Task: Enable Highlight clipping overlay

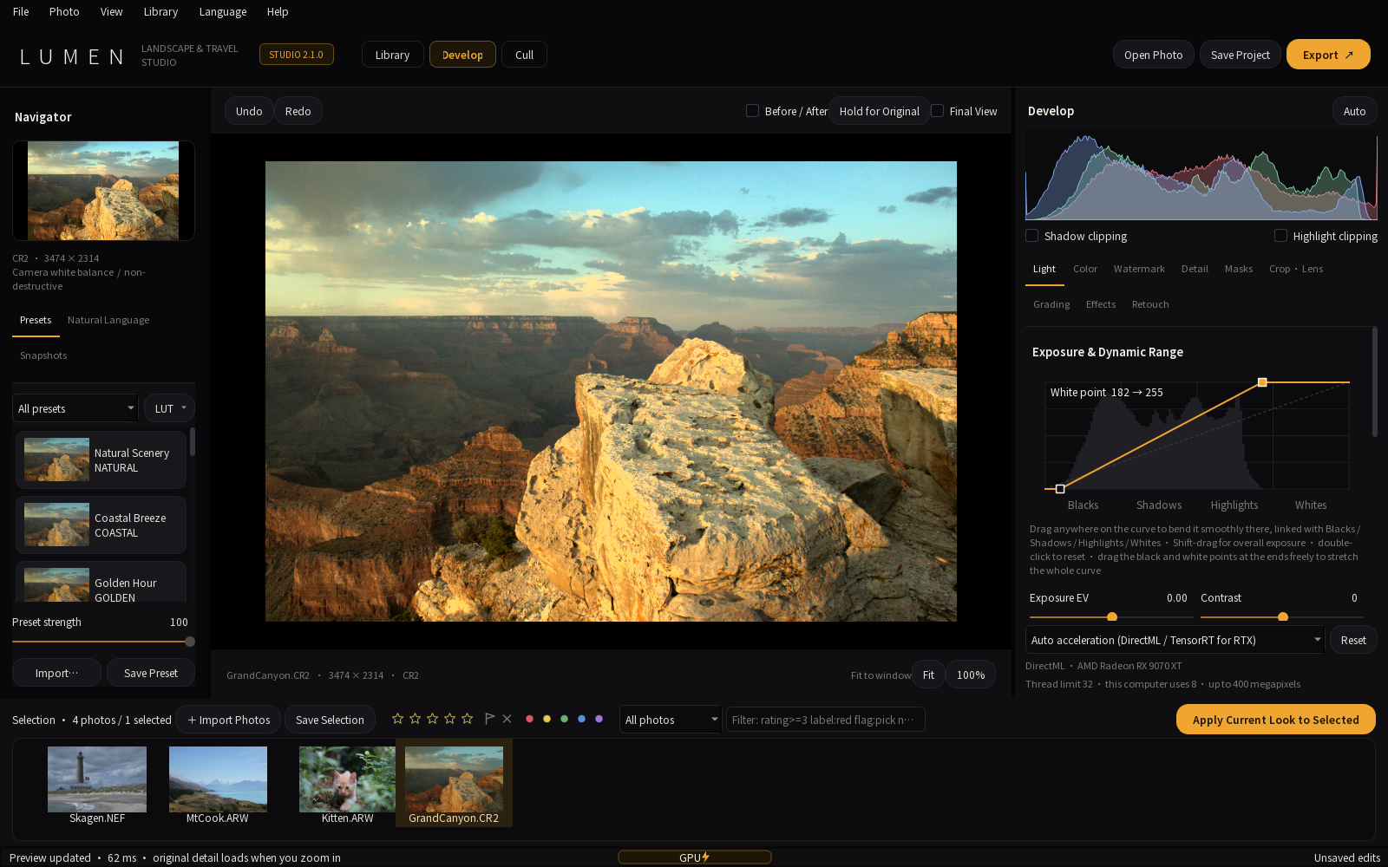Action: (x=1280, y=236)
